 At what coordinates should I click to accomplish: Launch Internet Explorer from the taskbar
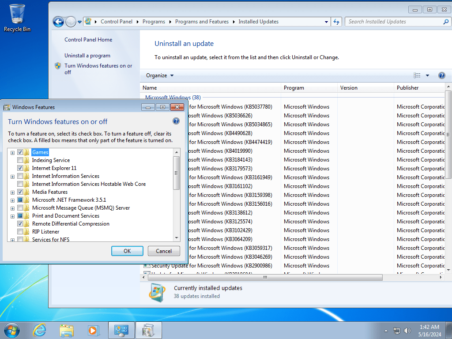[x=39, y=330]
